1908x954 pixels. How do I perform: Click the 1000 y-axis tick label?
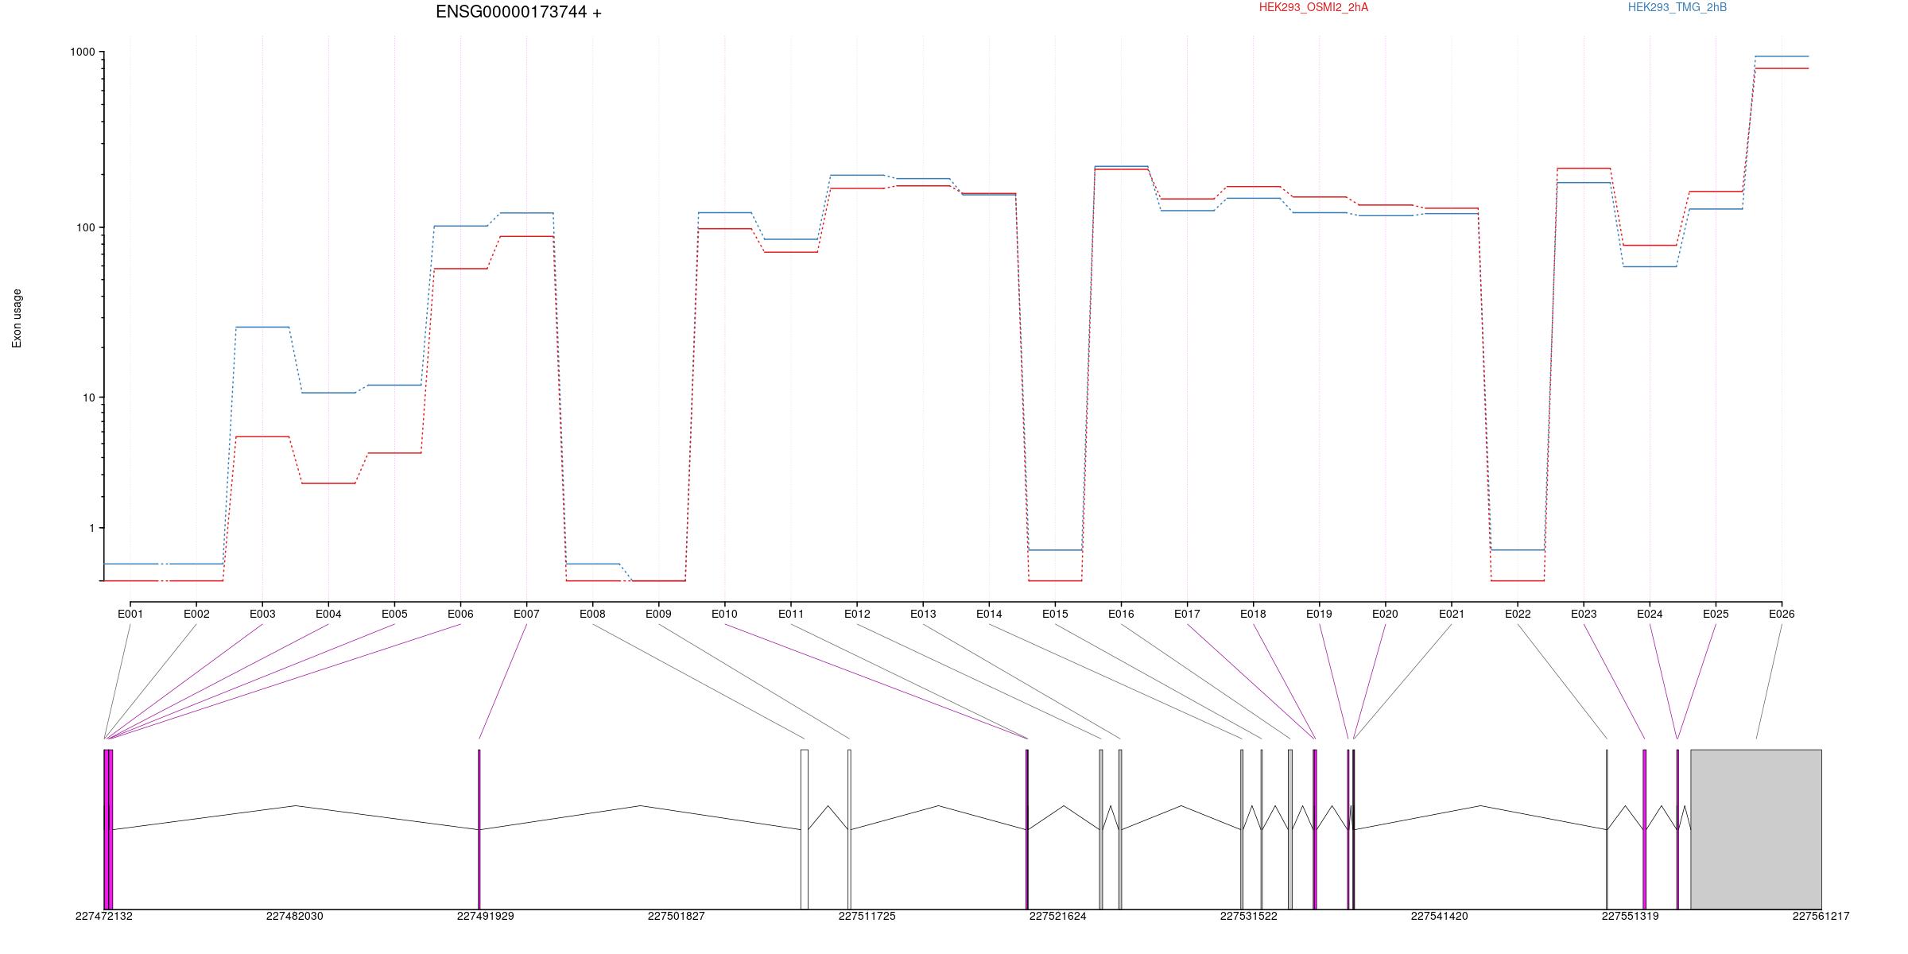(83, 52)
